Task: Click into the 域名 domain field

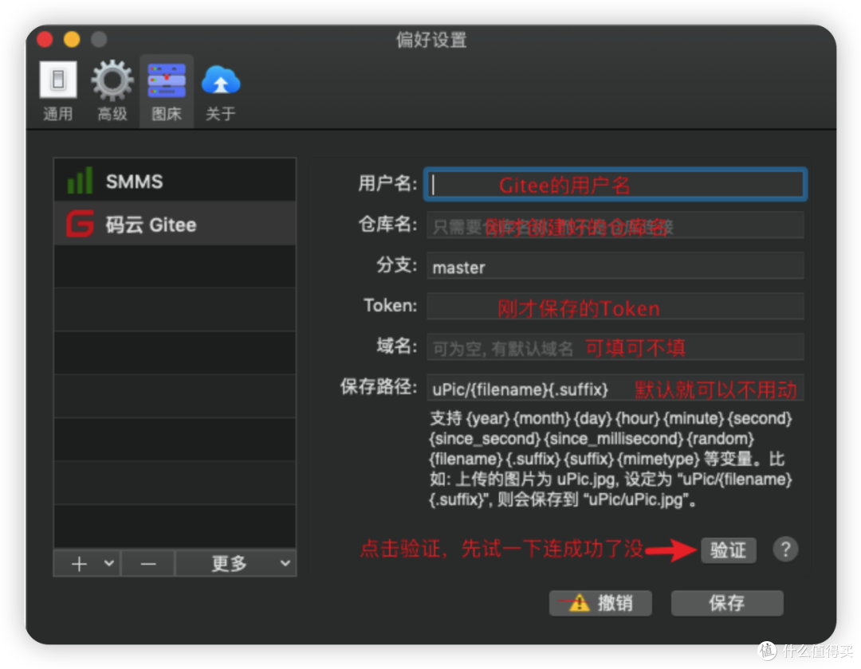Action: coord(615,347)
